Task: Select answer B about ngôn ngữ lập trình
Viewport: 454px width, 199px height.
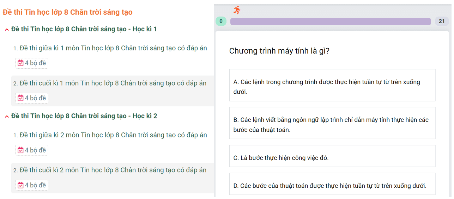Action: coord(332,123)
